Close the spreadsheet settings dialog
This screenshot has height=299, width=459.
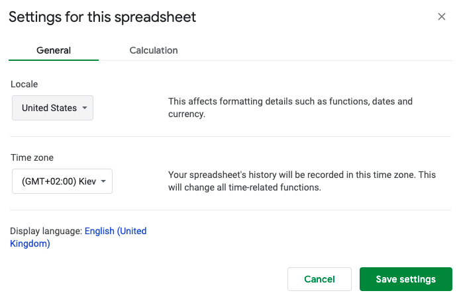[442, 17]
